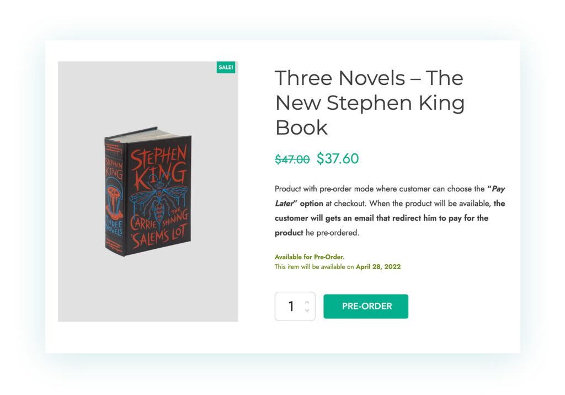Focus the quantity input field
The height and width of the screenshot is (395, 565).
point(290,306)
